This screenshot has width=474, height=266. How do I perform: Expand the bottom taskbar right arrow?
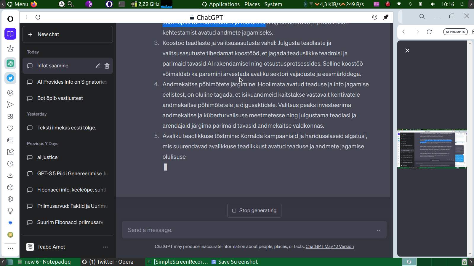[x=471, y=262]
